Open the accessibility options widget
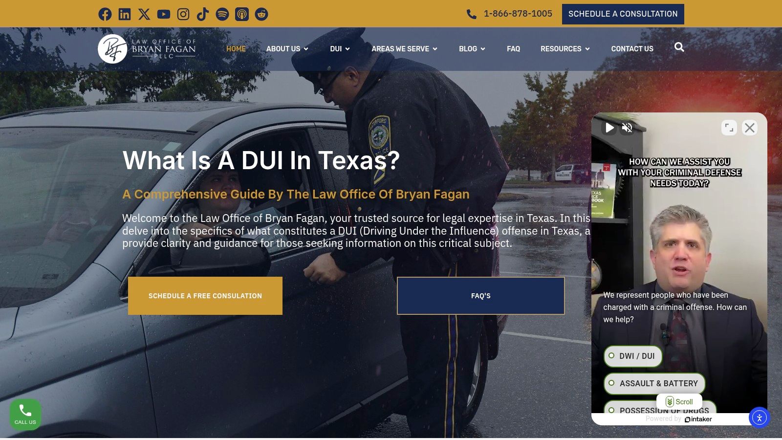The height and width of the screenshot is (440, 782). click(760, 418)
